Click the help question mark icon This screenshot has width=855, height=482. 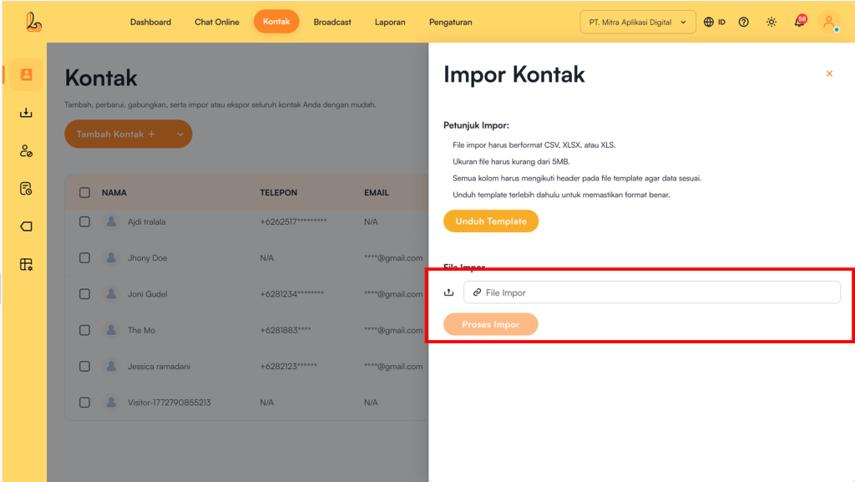744,23
